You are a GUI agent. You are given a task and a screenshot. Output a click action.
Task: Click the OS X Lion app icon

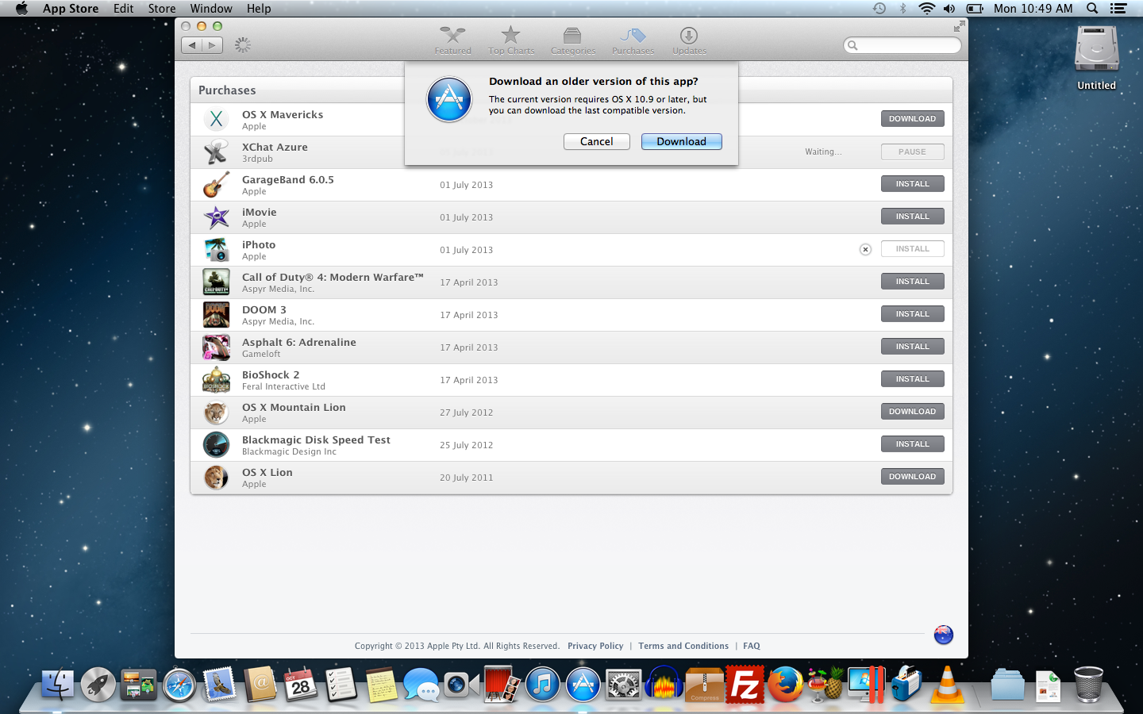(x=216, y=477)
